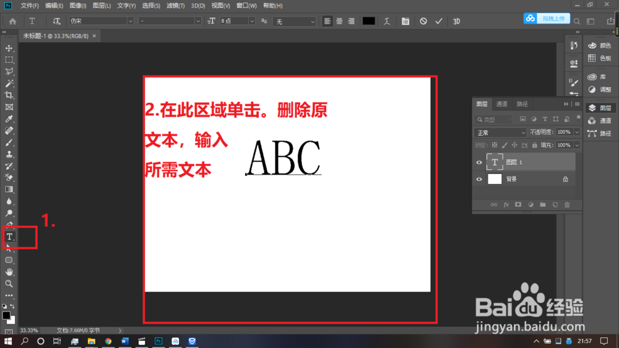The image size is (619, 348).
Task: Click the 3D text button
Action: pos(456,21)
